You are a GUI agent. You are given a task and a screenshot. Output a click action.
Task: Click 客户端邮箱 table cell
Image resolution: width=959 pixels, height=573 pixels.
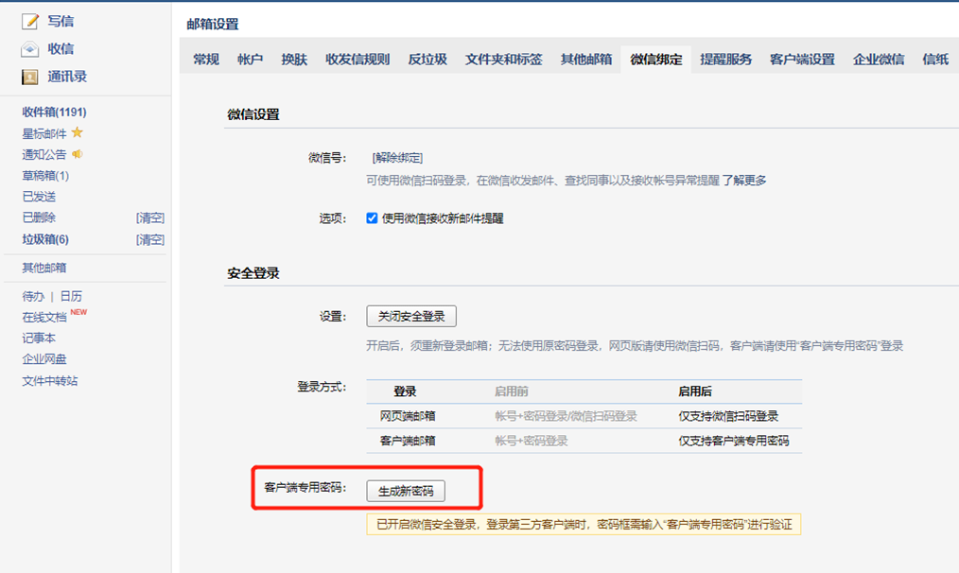(408, 441)
